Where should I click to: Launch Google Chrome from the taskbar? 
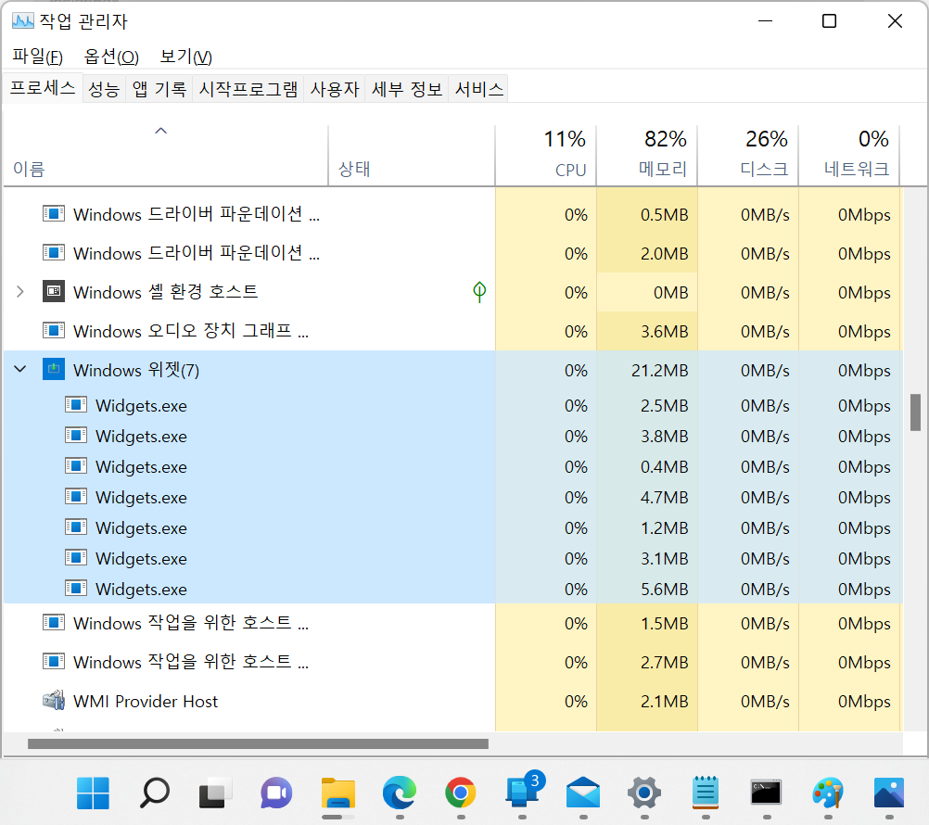461,793
